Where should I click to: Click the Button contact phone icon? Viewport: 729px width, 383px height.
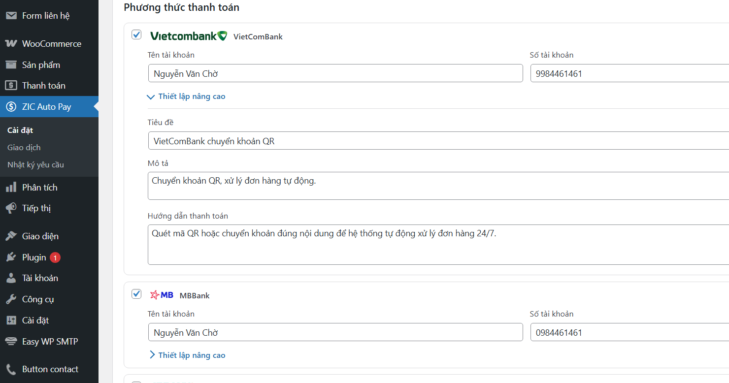tap(11, 369)
